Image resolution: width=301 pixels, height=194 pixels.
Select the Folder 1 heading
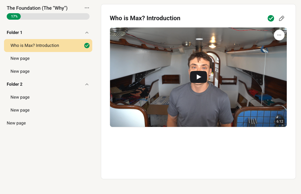coord(15,33)
